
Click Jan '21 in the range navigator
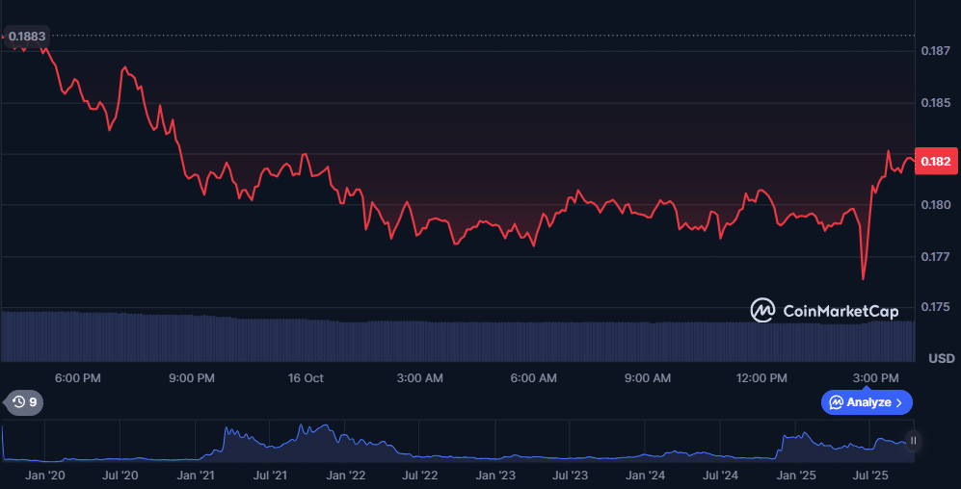[x=196, y=476]
